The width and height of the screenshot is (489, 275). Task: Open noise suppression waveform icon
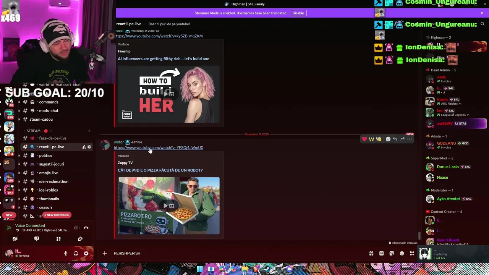77,228
